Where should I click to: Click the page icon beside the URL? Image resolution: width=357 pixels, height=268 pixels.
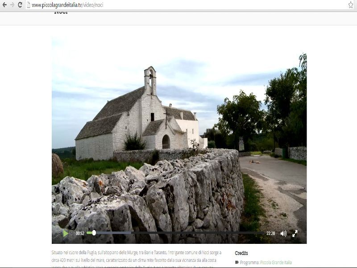point(29,5)
